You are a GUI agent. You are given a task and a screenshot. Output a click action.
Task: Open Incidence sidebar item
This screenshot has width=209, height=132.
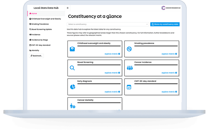[x=35, y=35]
